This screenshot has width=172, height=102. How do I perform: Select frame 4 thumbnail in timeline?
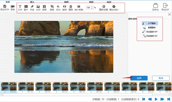coord(78,86)
